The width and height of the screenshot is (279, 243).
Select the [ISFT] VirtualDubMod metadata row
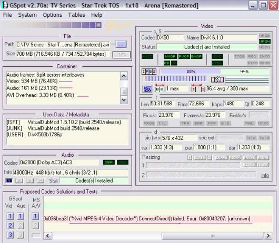[64, 123]
